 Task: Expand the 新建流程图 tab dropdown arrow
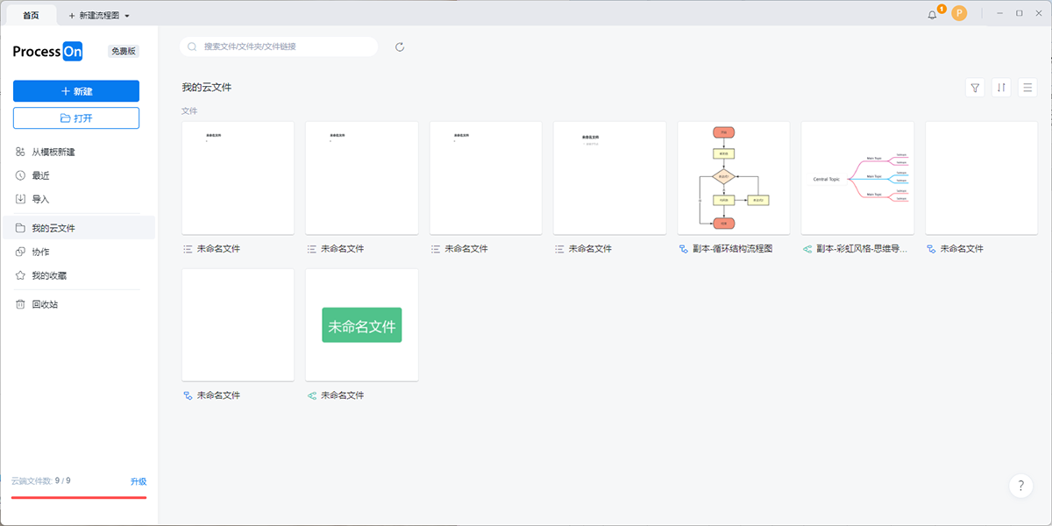[128, 14]
